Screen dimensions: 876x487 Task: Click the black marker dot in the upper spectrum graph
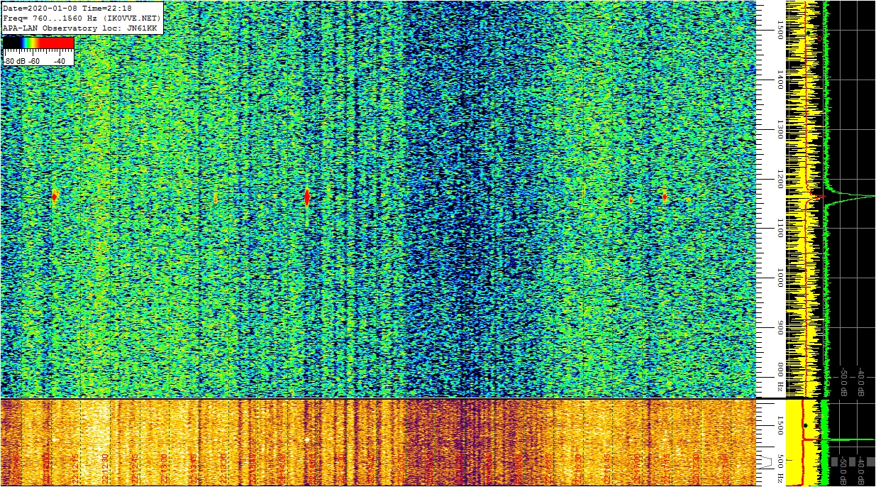click(x=808, y=33)
